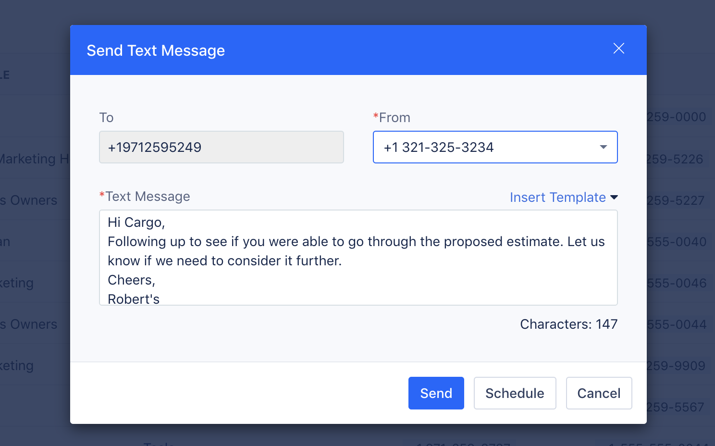Click the Send button

[436, 393]
